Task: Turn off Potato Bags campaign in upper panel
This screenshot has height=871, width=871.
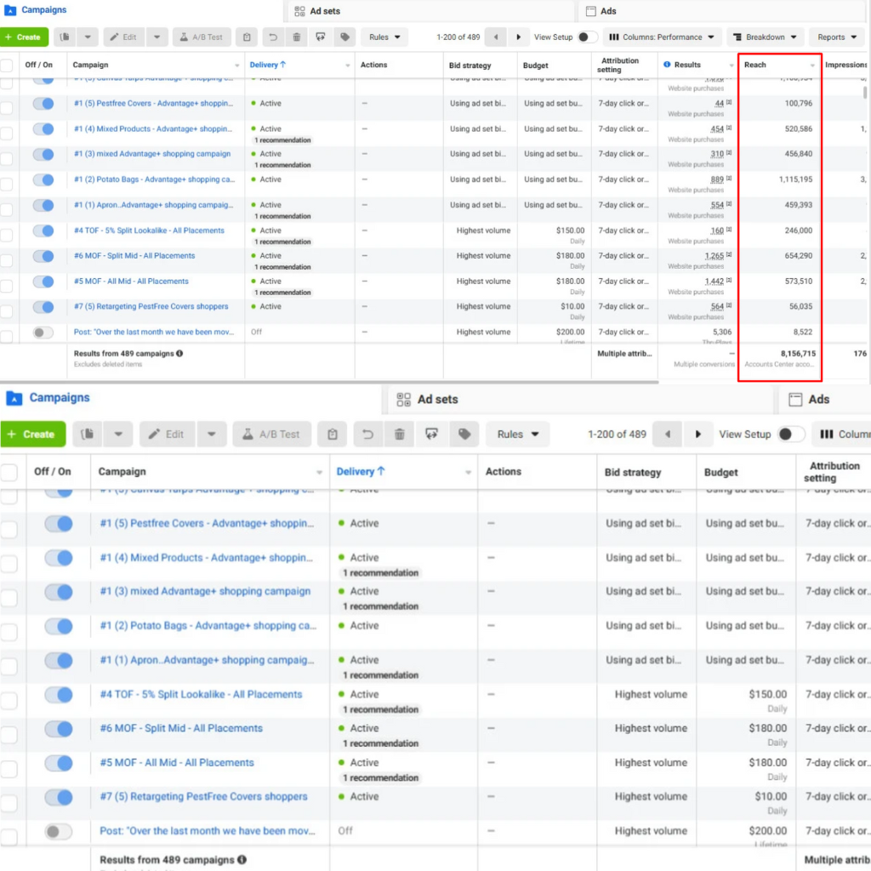Action: click(x=43, y=180)
